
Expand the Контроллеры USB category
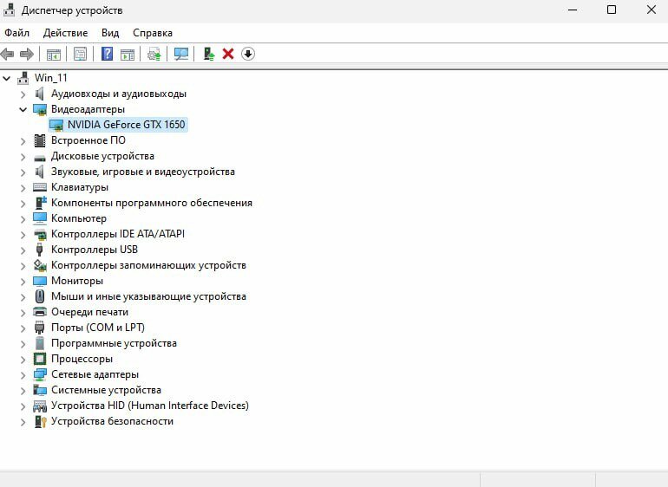coord(23,250)
